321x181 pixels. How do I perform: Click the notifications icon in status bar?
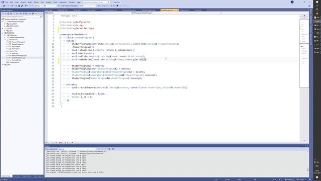(310, 179)
